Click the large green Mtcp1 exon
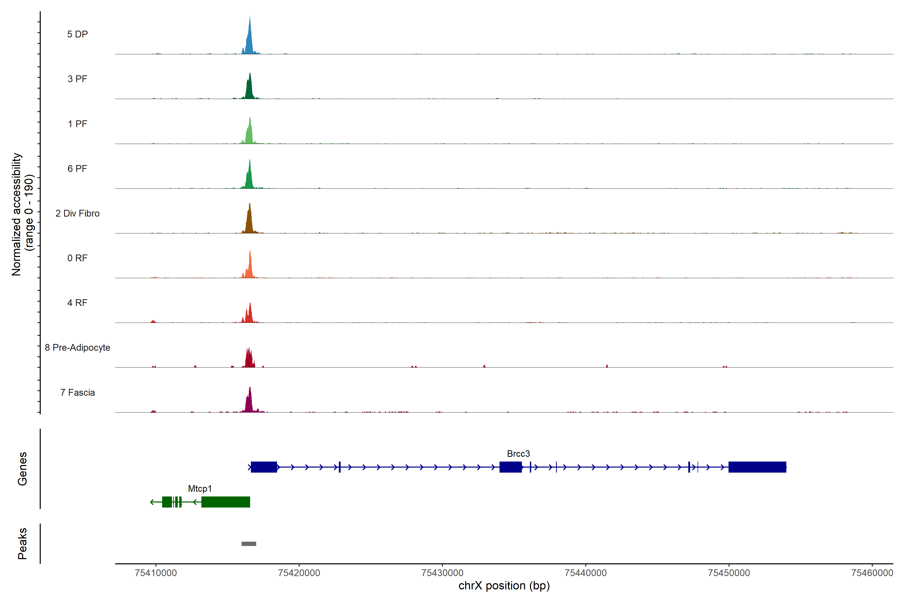Viewport: 905px width, 603px height. (225, 502)
